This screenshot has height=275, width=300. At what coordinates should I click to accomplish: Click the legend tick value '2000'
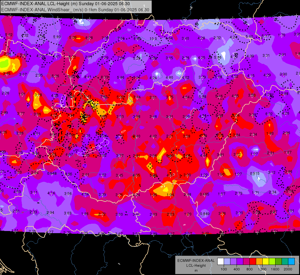tap(288, 269)
